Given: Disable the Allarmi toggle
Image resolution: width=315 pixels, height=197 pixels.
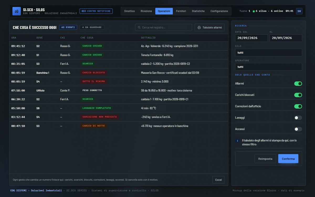Looking at the screenshot, I should pos(298,84).
